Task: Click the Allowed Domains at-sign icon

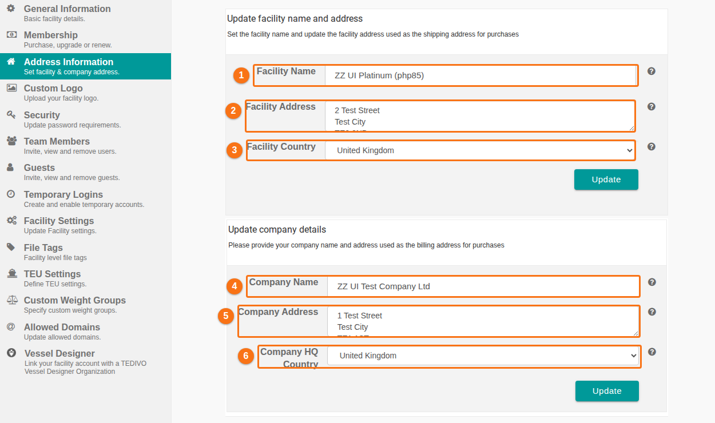Action: [x=11, y=326]
